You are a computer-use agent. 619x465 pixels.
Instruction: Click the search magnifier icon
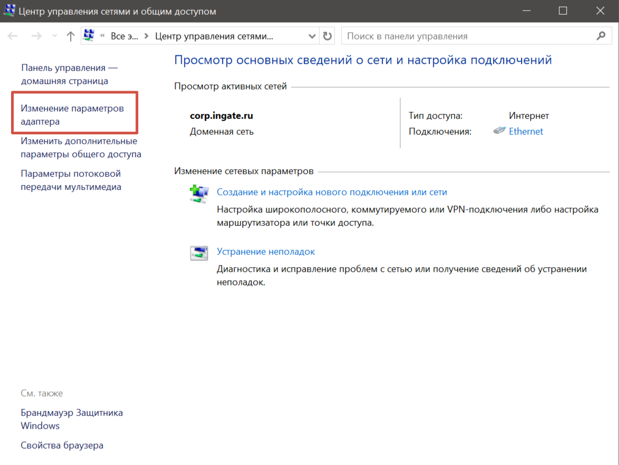click(x=601, y=36)
